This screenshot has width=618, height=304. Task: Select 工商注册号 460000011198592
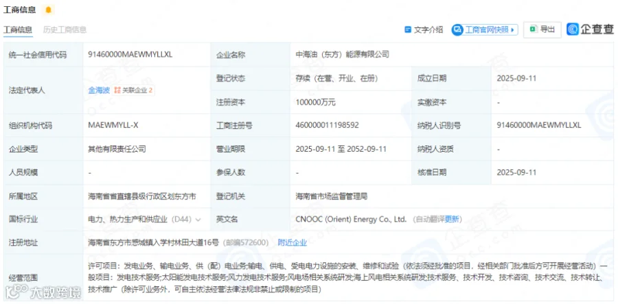pos(327,126)
